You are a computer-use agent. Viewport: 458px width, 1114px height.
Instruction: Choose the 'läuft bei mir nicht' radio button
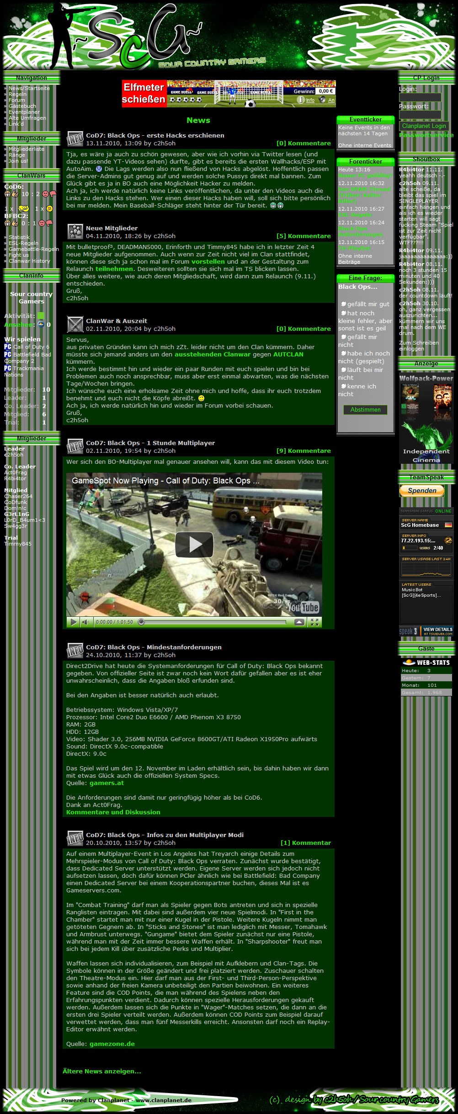click(x=343, y=370)
